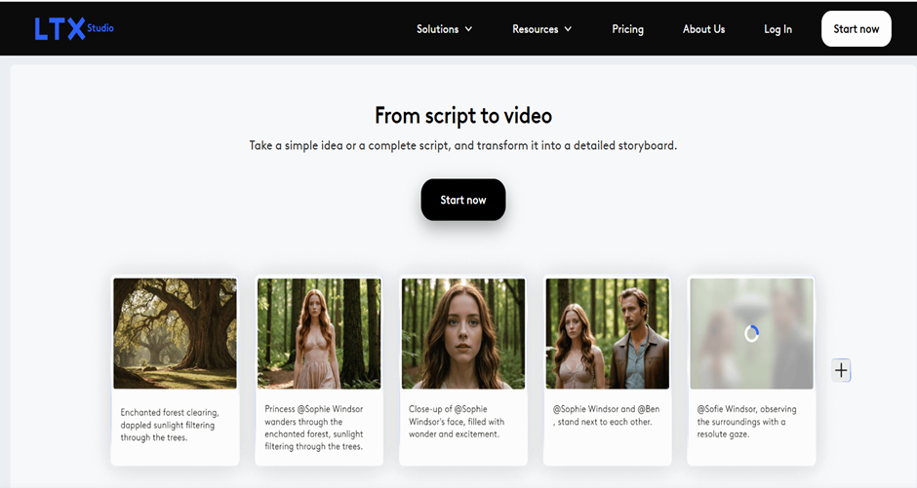Click the plus icon to add storyboard frame

[x=841, y=370]
